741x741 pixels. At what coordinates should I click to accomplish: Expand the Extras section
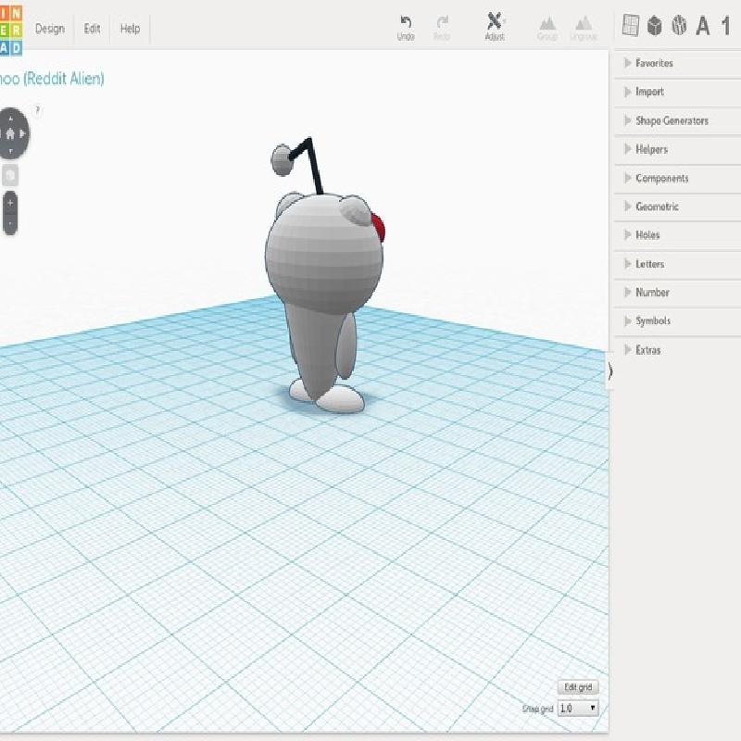(677, 350)
